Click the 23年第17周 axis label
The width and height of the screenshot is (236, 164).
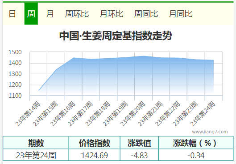click(x=80, y=114)
